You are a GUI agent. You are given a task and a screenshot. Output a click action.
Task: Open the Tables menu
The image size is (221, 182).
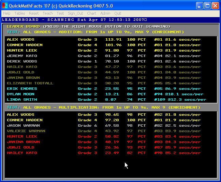coord(20,13)
